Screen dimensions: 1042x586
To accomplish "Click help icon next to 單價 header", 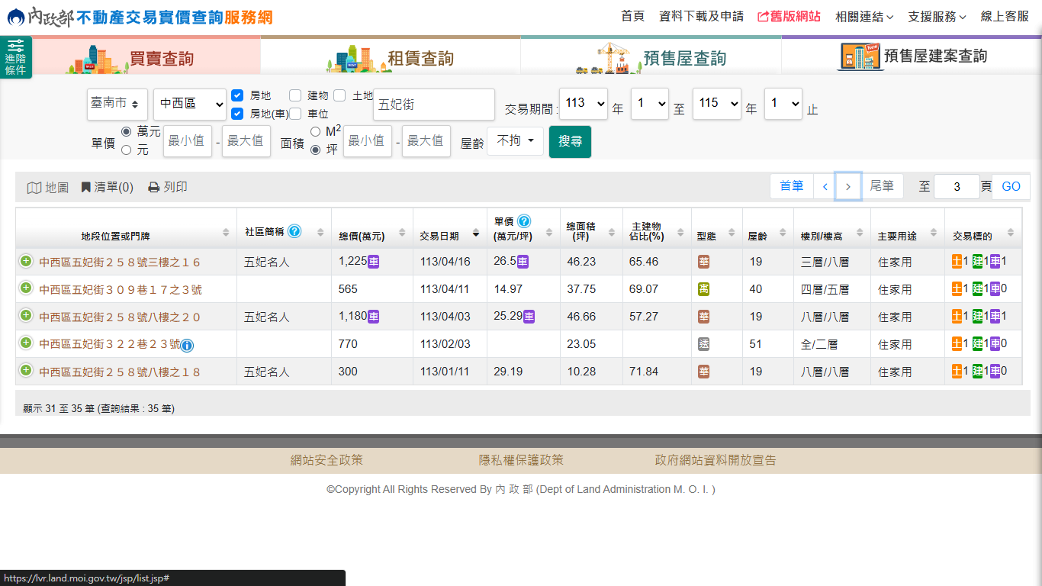I will coord(524,221).
